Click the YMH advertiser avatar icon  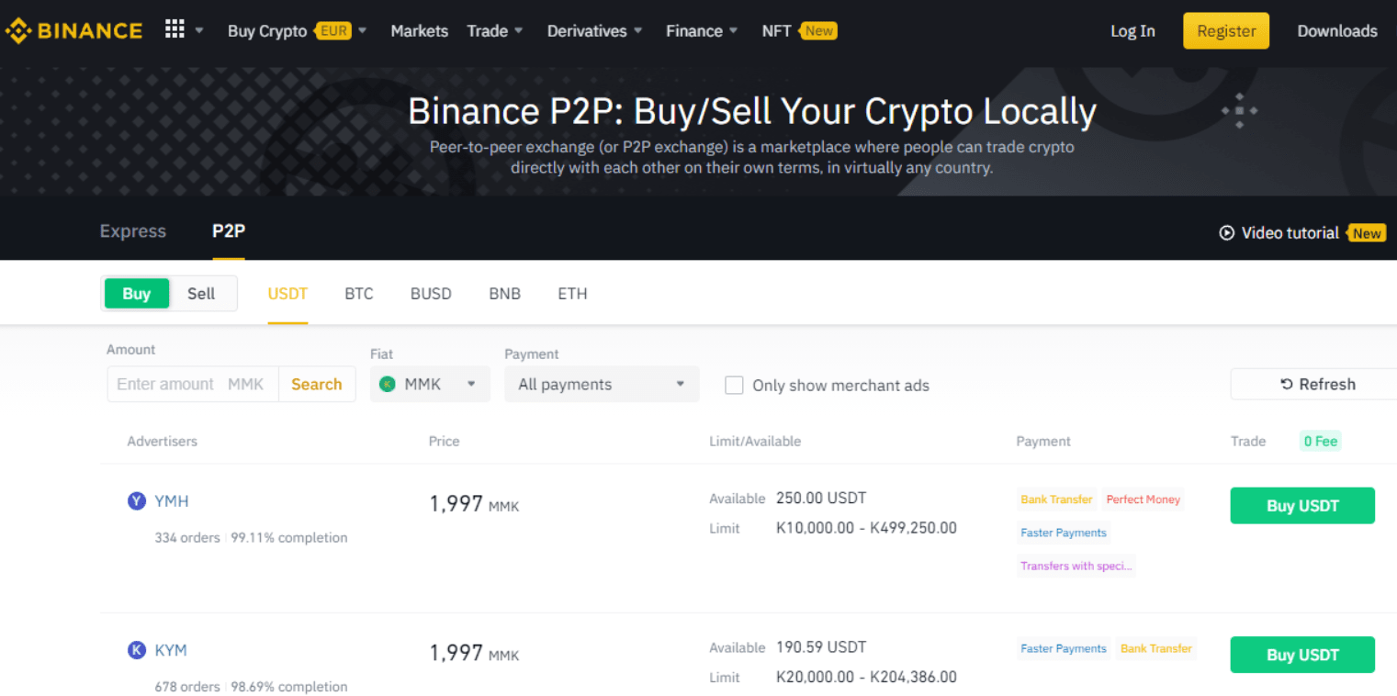(x=137, y=501)
